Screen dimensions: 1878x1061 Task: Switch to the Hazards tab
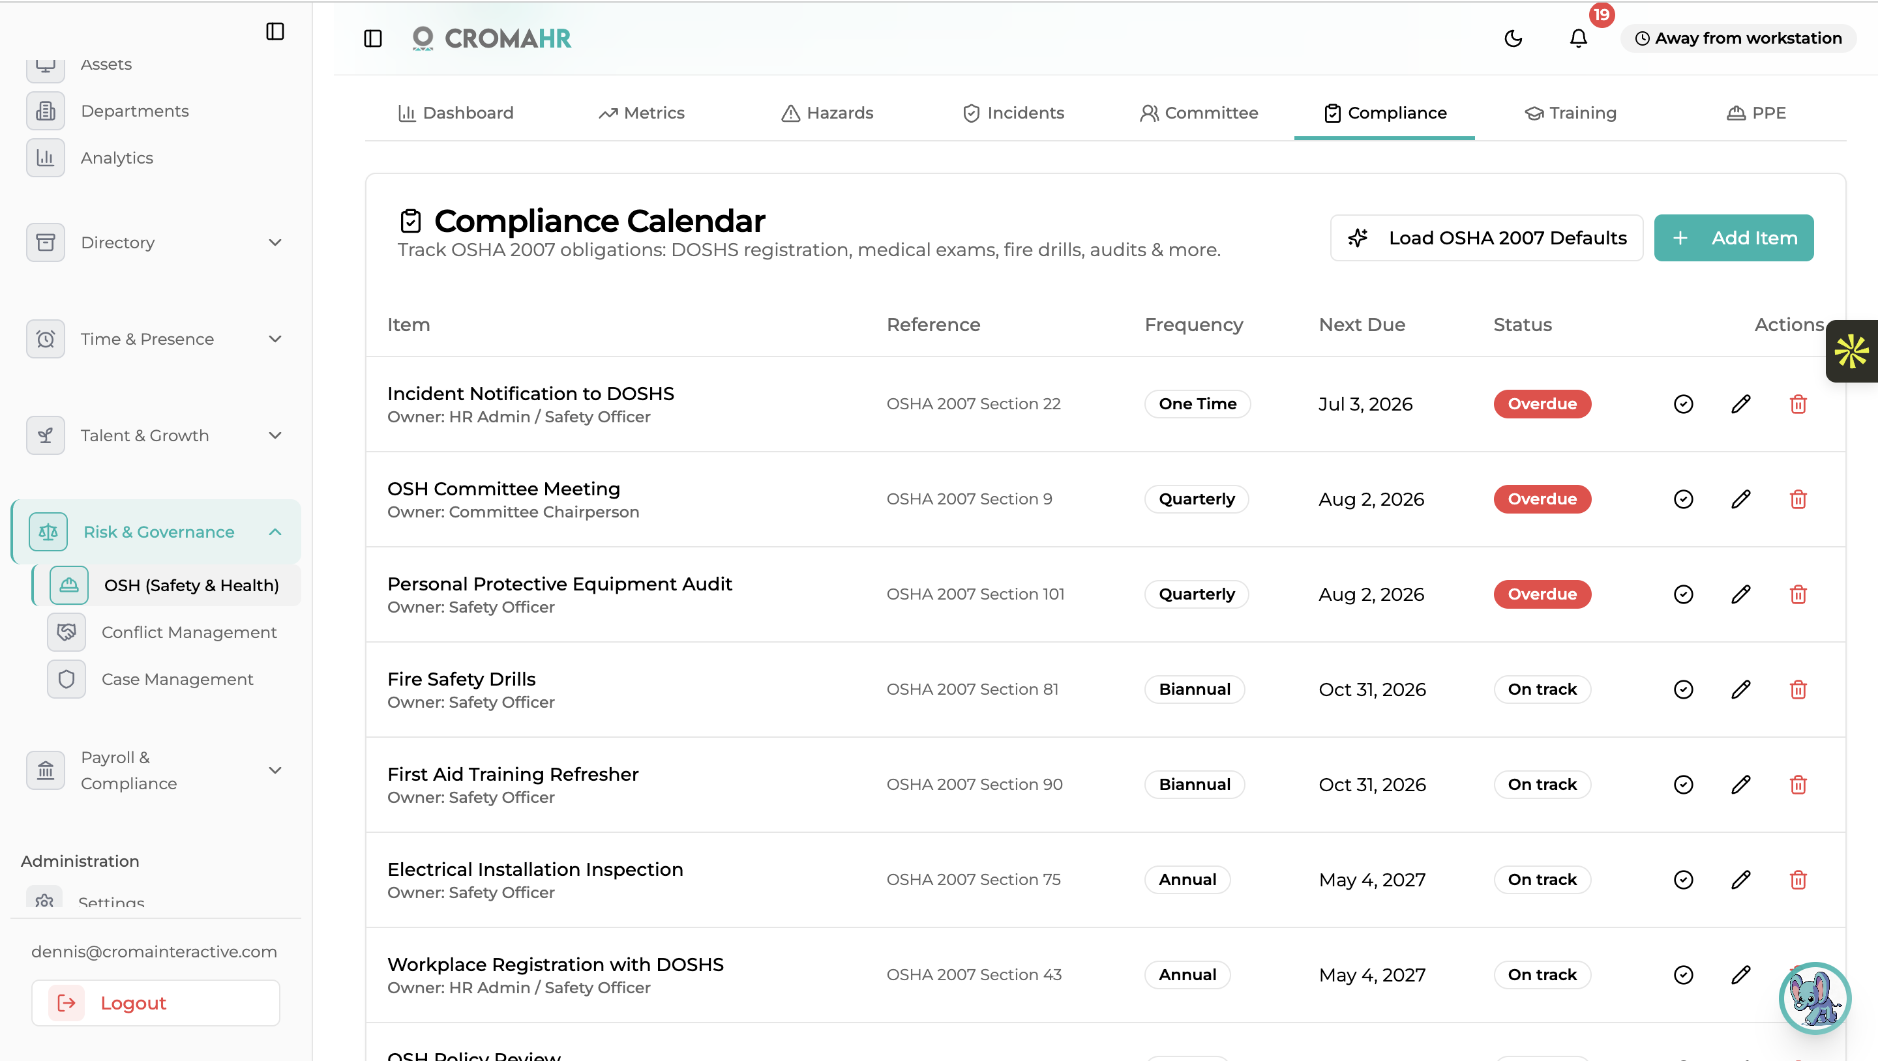coord(827,113)
